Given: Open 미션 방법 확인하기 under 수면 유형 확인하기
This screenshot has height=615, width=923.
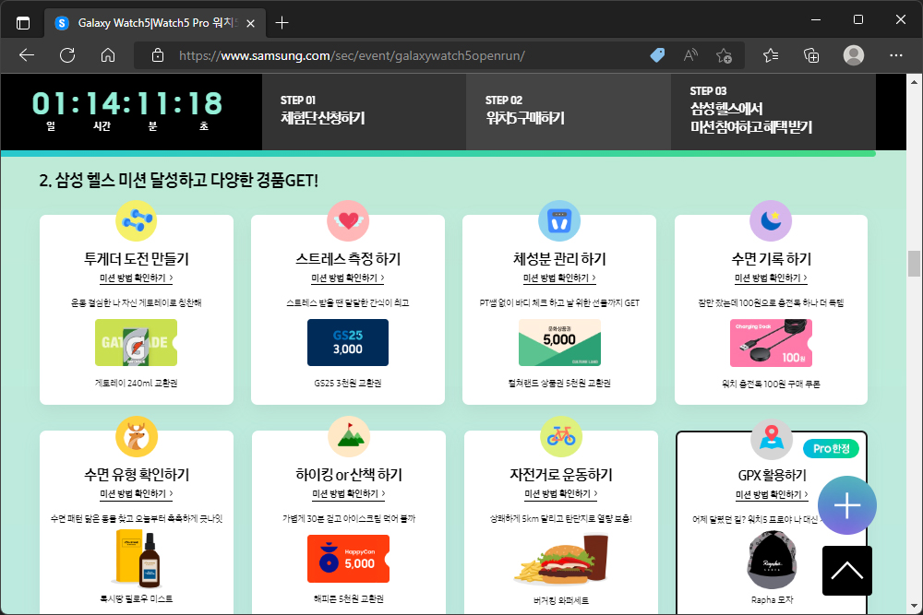Looking at the screenshot, I should coord(136,493).
